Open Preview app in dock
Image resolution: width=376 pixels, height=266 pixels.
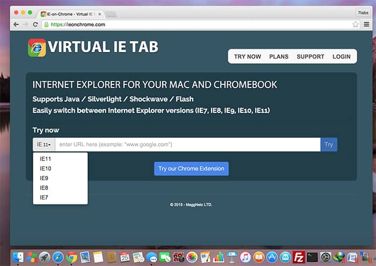click(85, 257)
